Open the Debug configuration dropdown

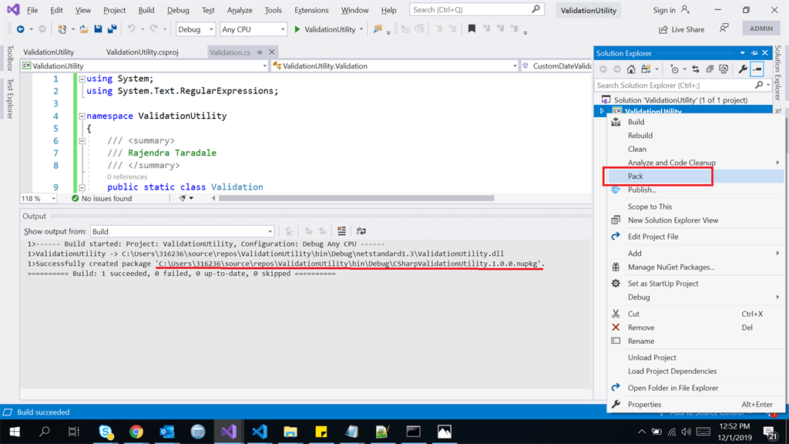click(x=196, y=29)
